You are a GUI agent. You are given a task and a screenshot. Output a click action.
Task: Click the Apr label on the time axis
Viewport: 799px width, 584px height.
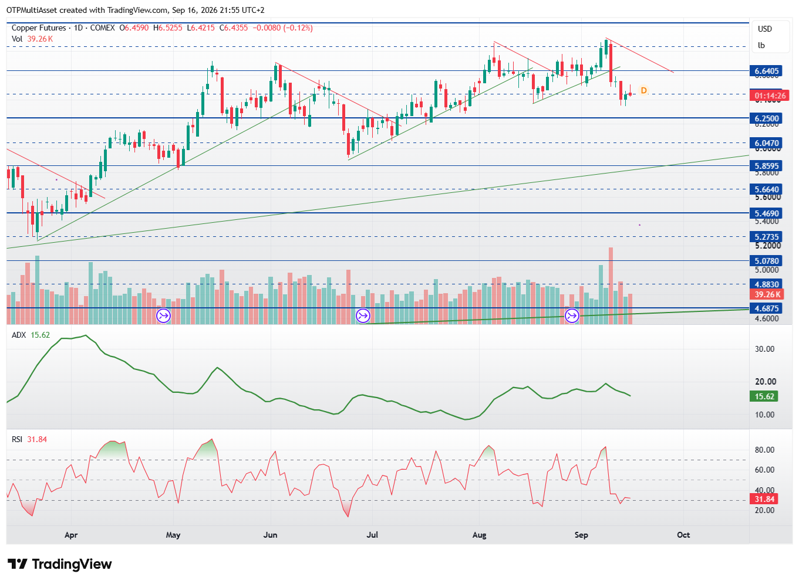tap(71, 535)
